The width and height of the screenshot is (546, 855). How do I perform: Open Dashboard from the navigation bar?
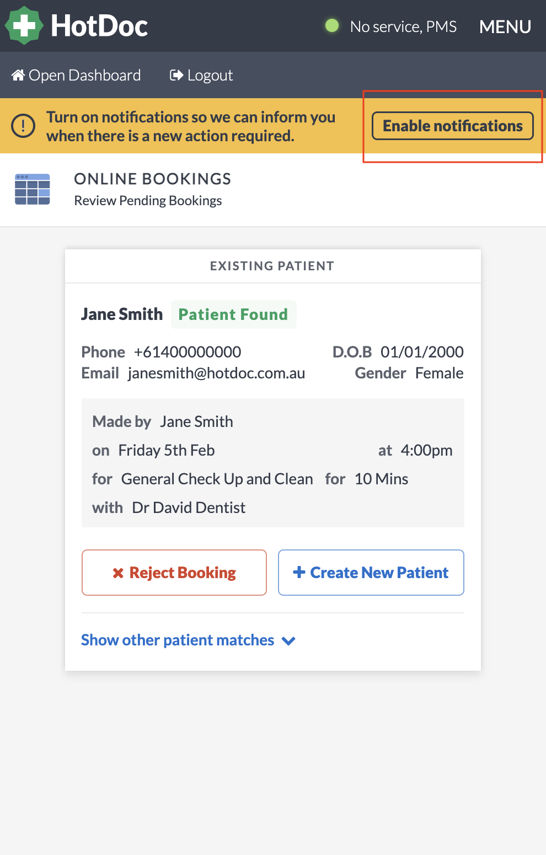pyautogui.click(x=77, y=75)
